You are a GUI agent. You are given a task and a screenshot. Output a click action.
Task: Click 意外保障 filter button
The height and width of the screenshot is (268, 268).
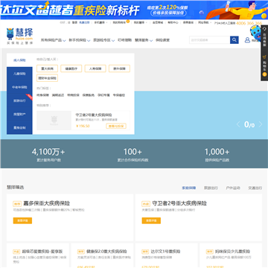pos(119,68)
